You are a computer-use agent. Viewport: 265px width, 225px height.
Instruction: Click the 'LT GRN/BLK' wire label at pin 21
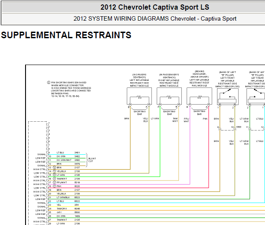tap(63, 197)
